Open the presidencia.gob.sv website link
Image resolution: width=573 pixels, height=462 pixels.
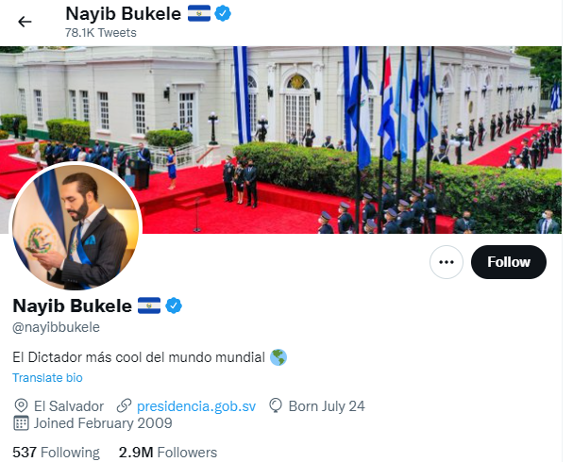tap(196, 406)
